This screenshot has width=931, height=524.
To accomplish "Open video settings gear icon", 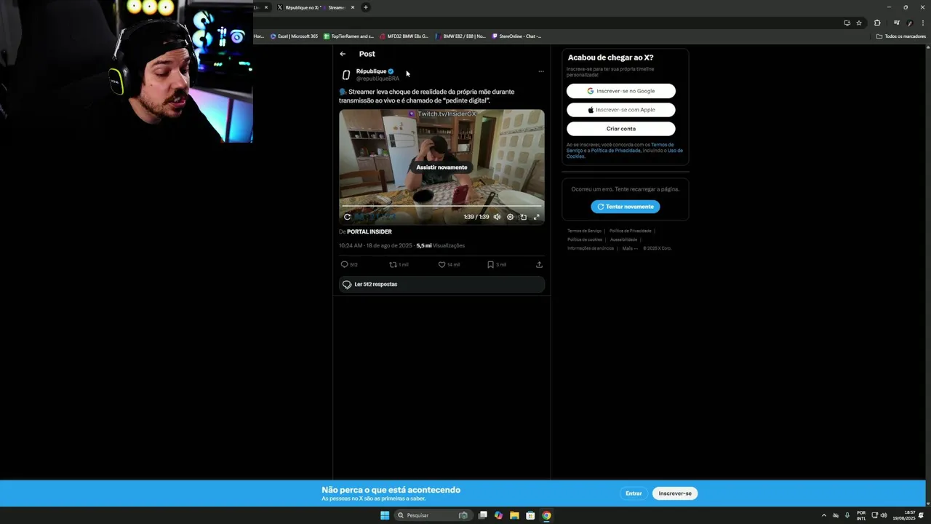I will [510, 217].
